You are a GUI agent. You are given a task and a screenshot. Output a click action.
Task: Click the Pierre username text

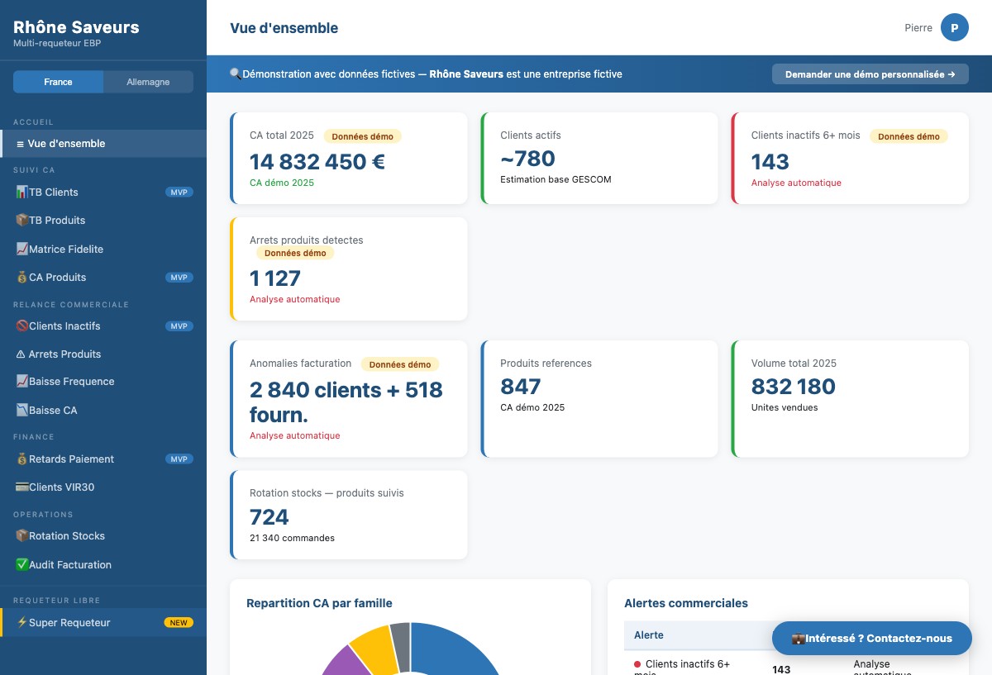(918, 28)
